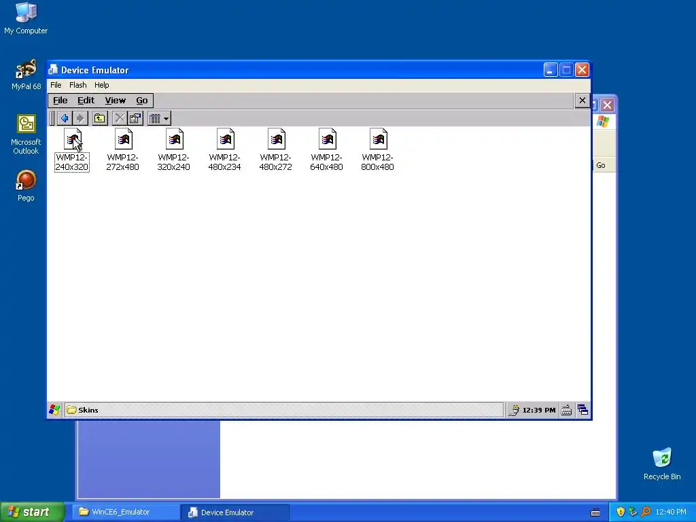Viewport: 696px width, 522px height.
Task: Open the Microsoft Outlook desktop icon
Action: point(26,135)
